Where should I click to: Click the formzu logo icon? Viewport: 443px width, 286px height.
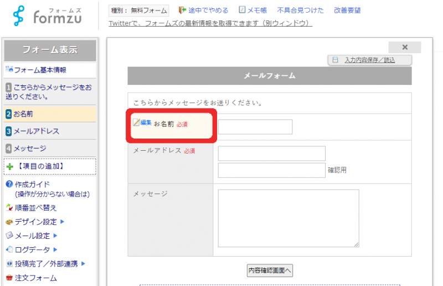tap(20, 16)
